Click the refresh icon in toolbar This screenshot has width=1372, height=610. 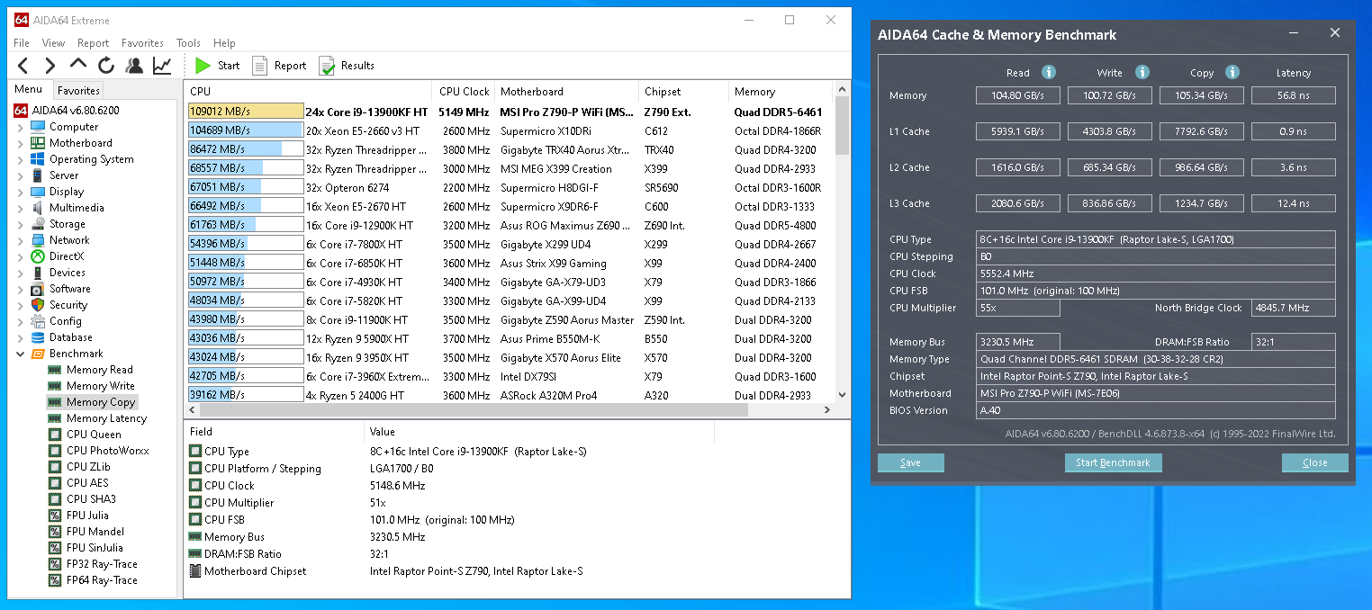pos(106,66)
